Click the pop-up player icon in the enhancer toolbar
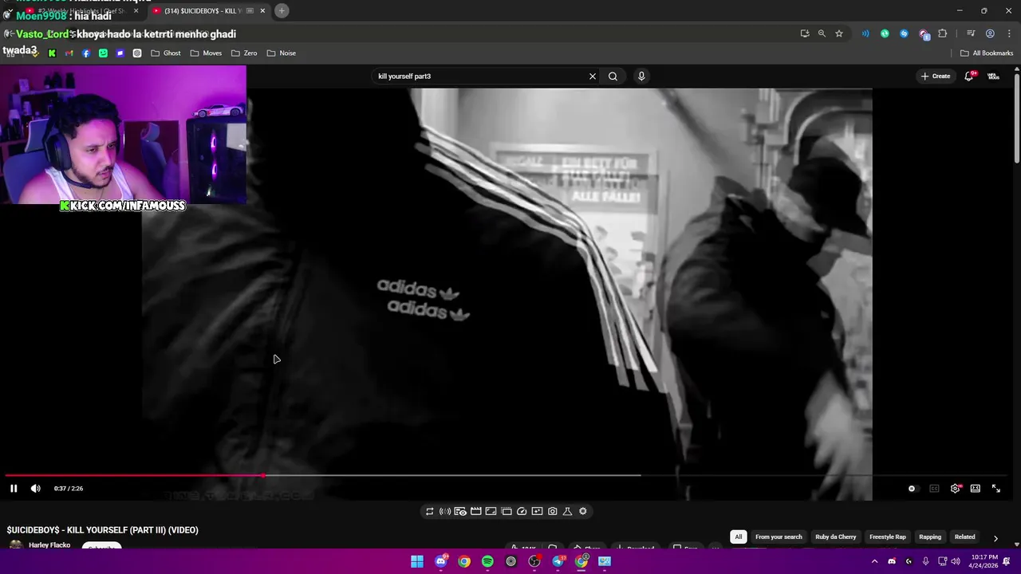Screen dimensions: 1021x574 (507, 511)
